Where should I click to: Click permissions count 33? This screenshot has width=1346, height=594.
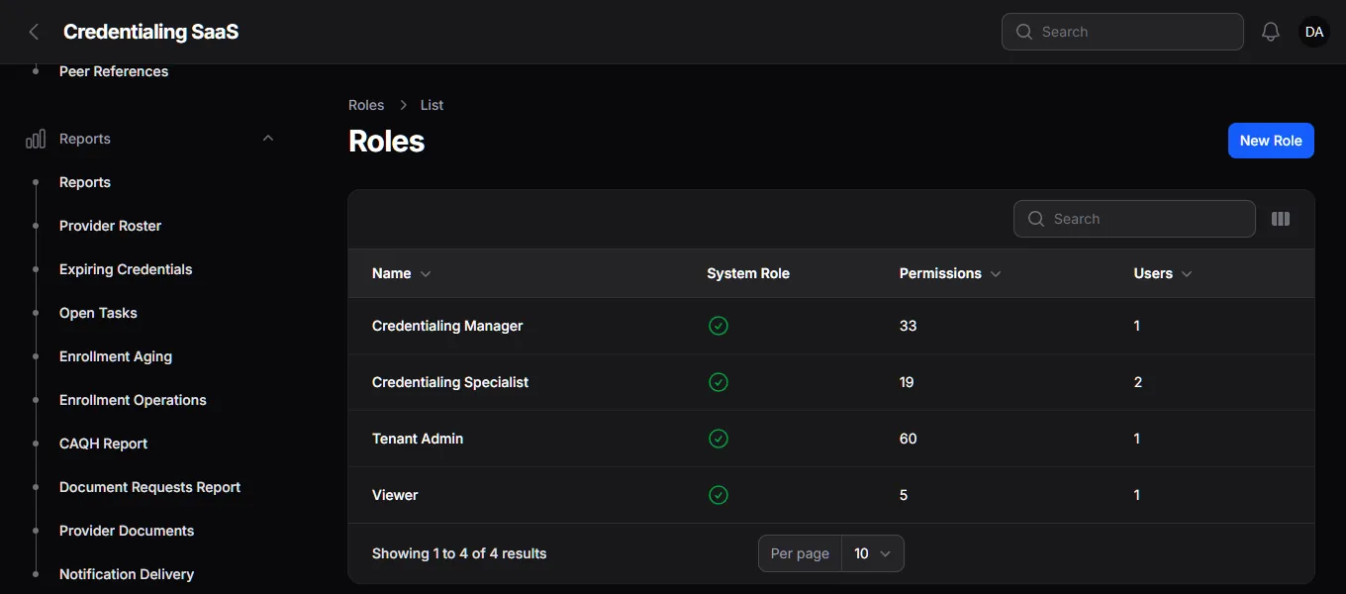pos(908,326)
